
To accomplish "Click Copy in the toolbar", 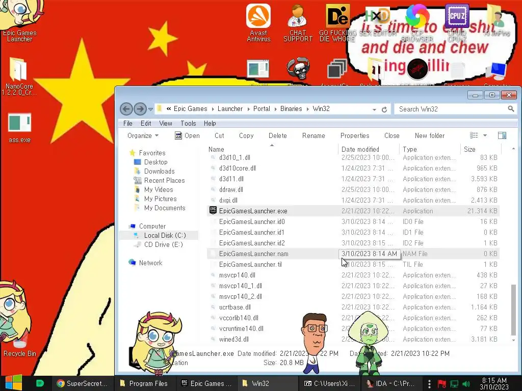I will (246, 135).
